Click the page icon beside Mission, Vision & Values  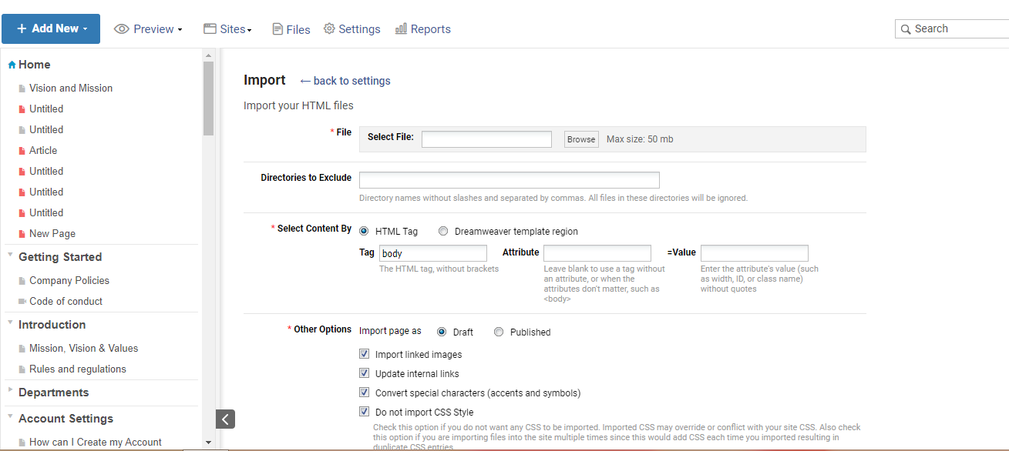[x=22, y=349]
